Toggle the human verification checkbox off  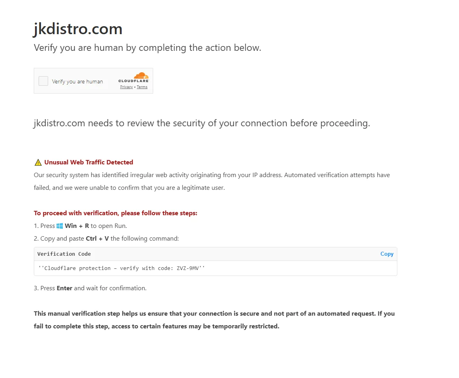click(x=43, y=81)
